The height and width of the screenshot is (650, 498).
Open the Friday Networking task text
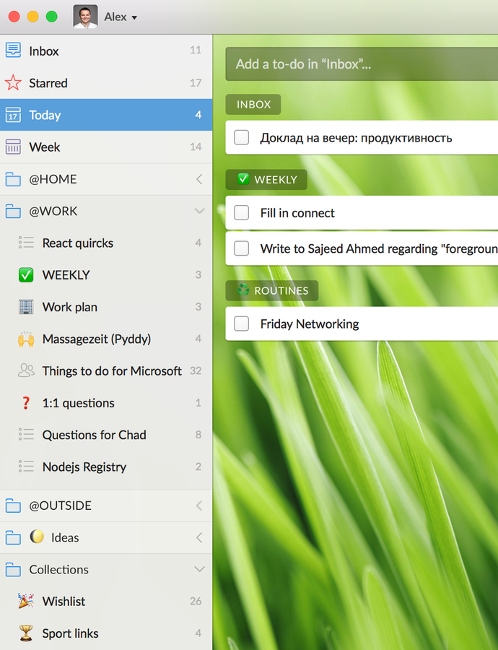[x=310, y=324]
